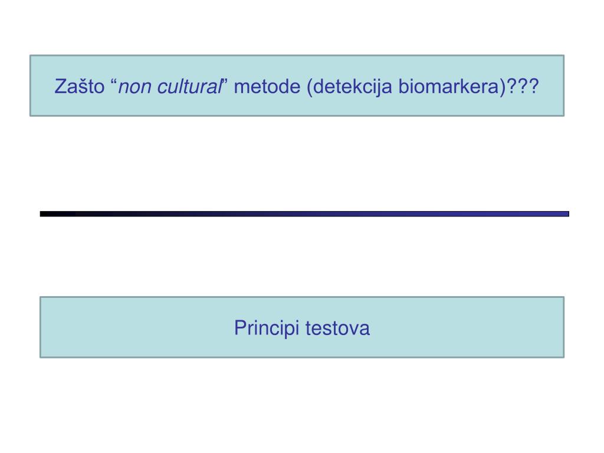The width and height of the screenshot is (604, 453).
Task: Click the italic text "non cultural"
Action: click(170, 86)
